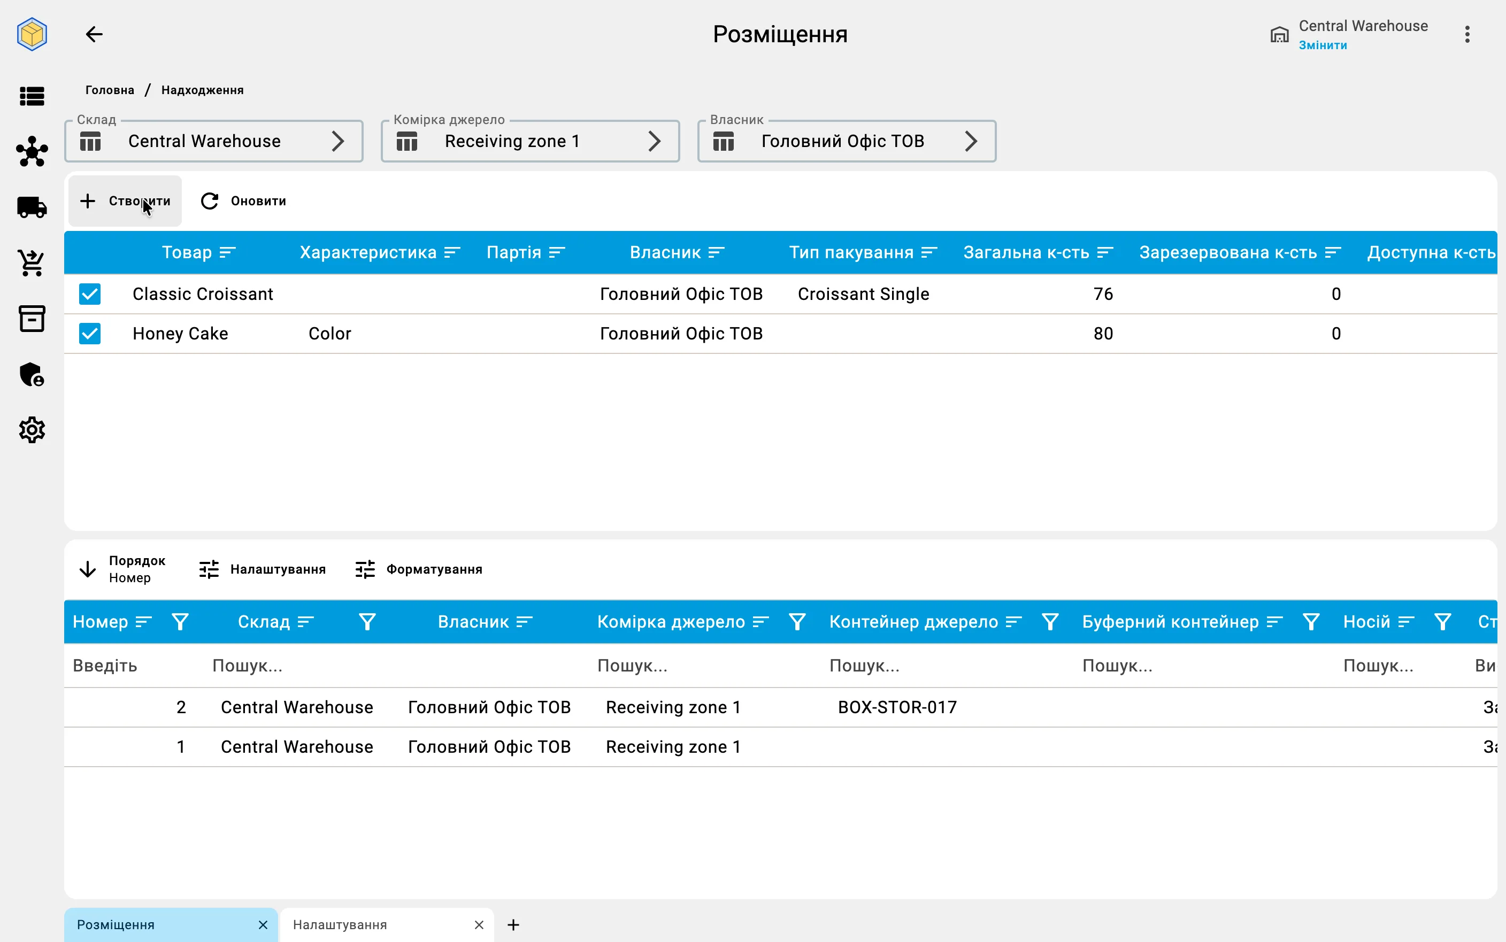The width and height of the screenshot is (1506, 942).
Task: Click the Оновити refresh button
Action: point(244,201)
